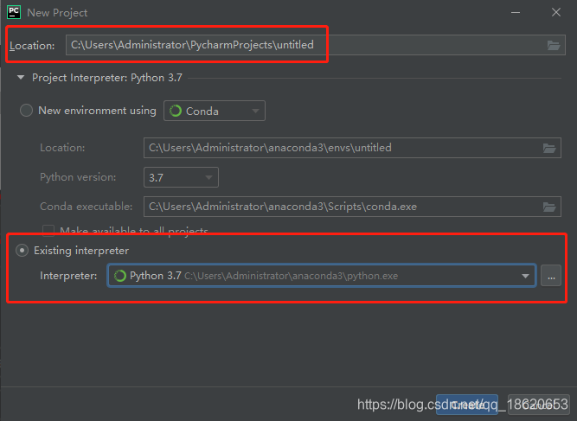Click the Project Interpreter: Python 3.7 heading
The height and width of the screenshot is (421, 577).
coord(107,78)
